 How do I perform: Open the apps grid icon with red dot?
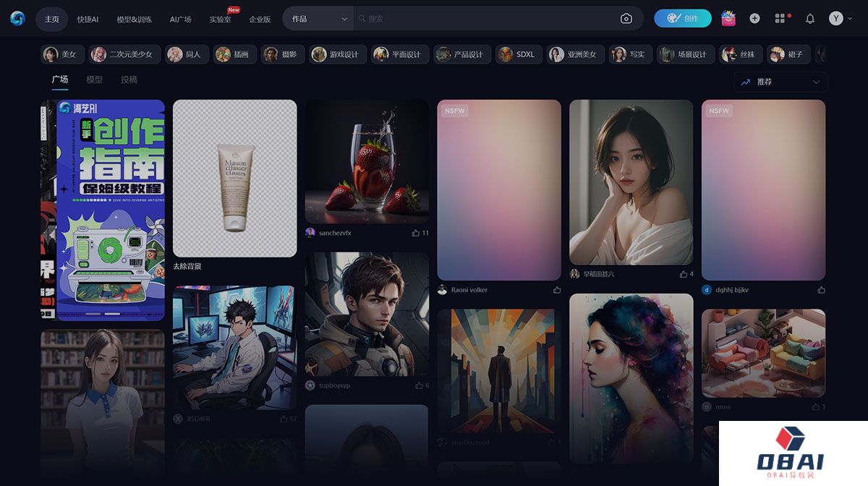[x=780, y=18]
